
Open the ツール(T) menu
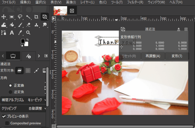117,2
